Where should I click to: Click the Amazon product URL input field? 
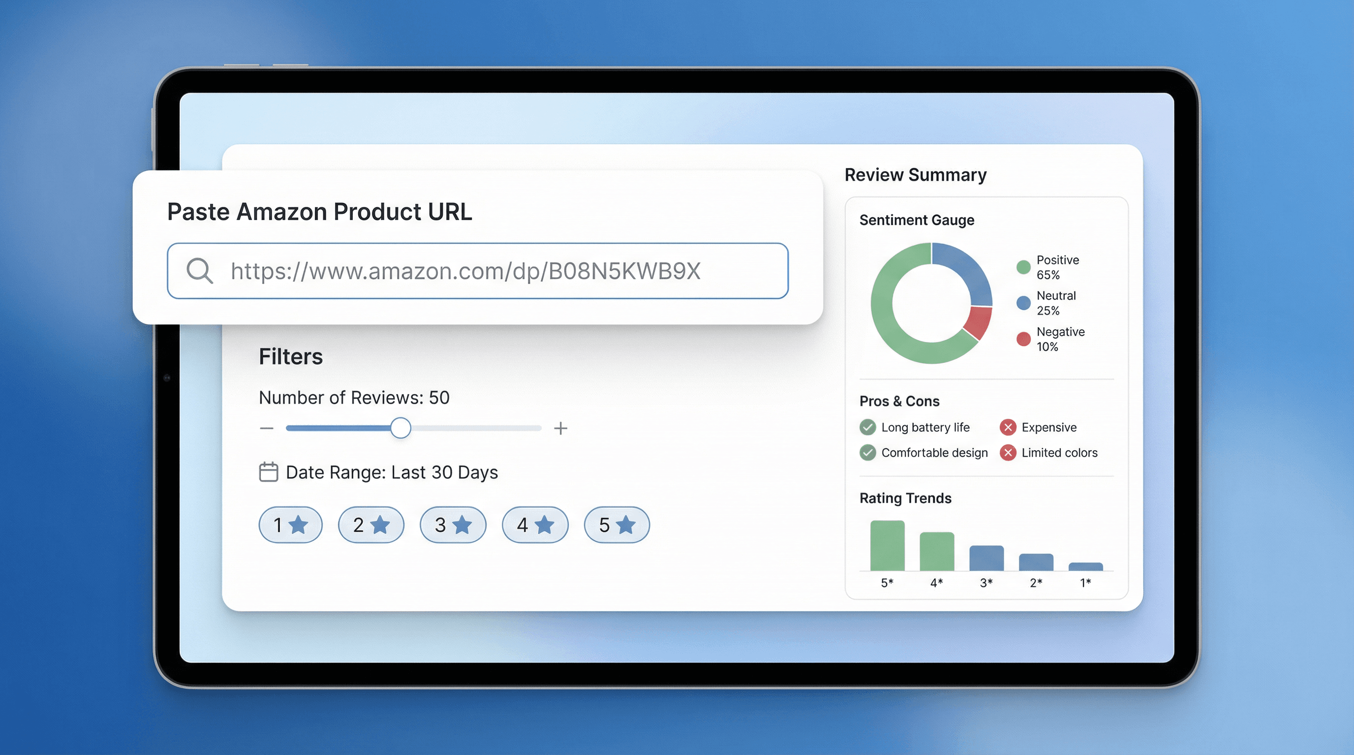(477, 271)
